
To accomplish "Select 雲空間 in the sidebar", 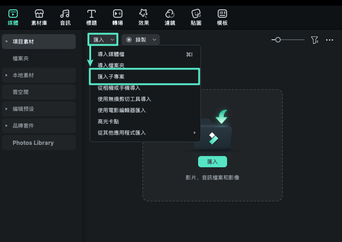I will click(21, 92).
